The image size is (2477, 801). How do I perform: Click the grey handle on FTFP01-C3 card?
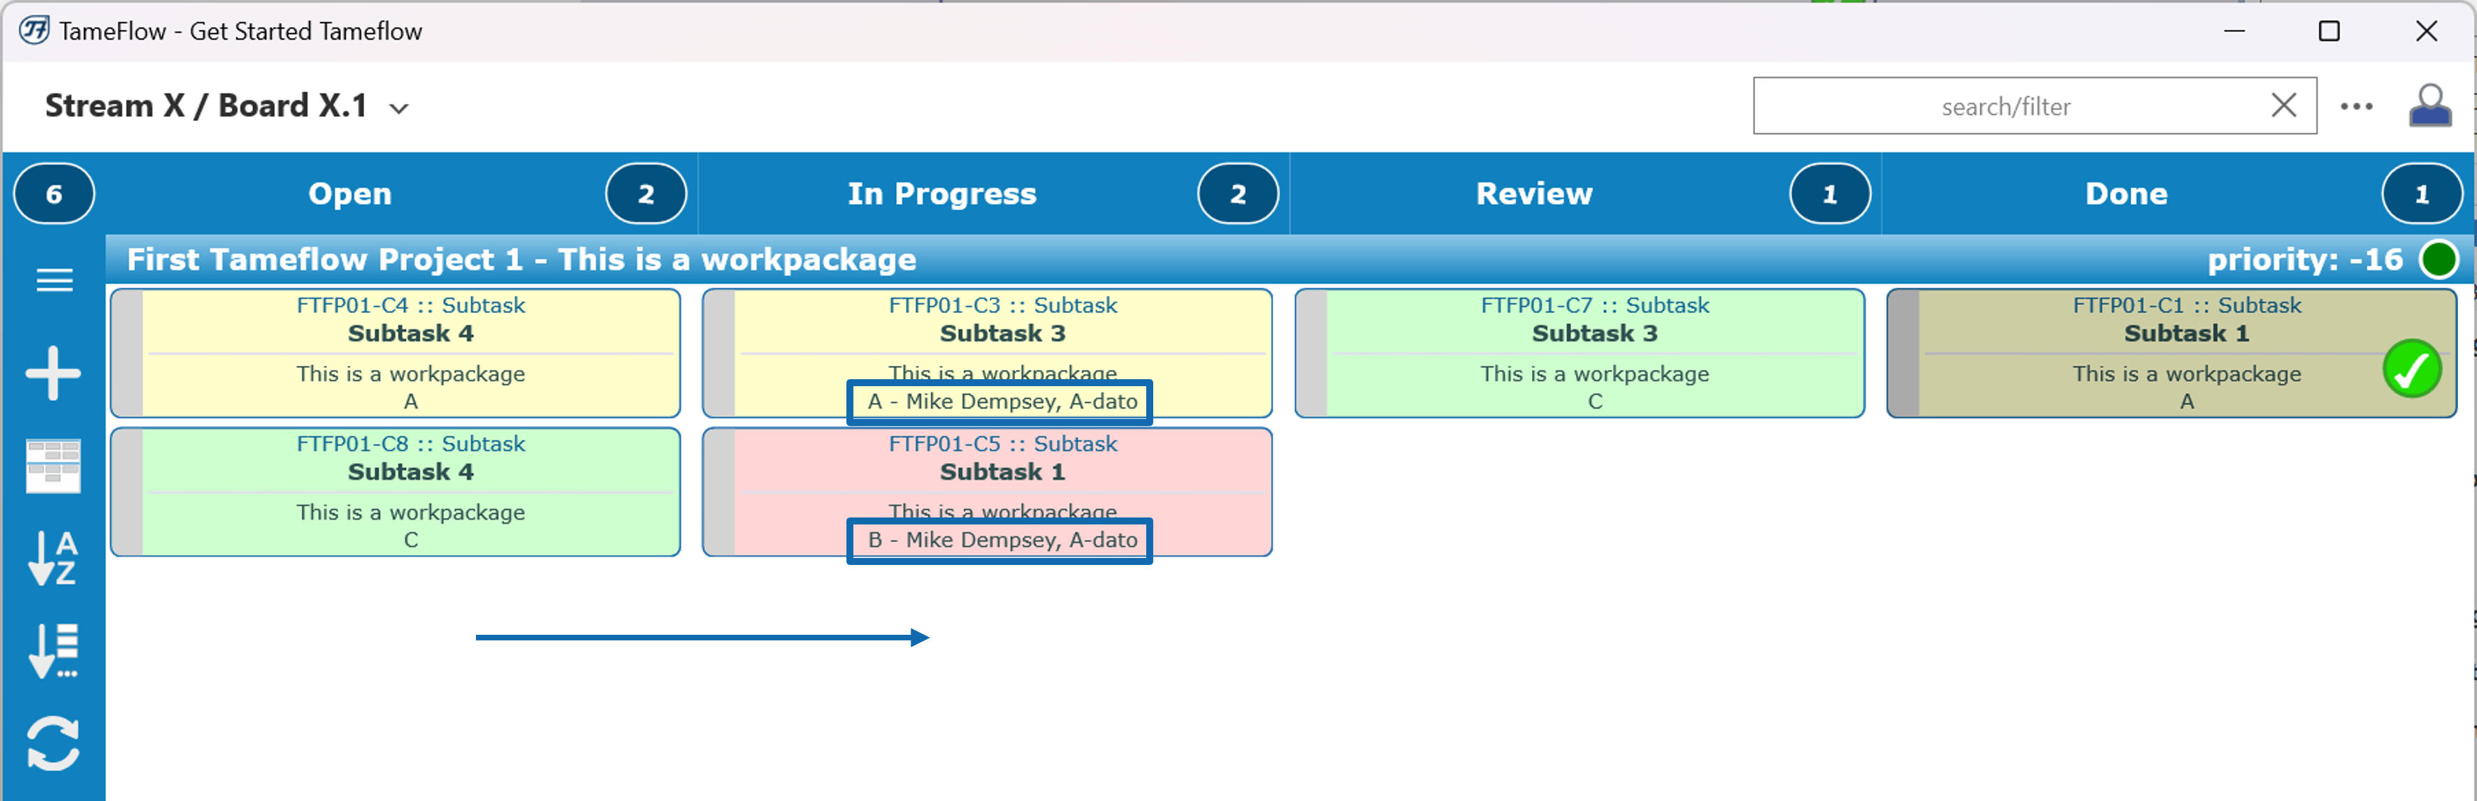(720, 353)
